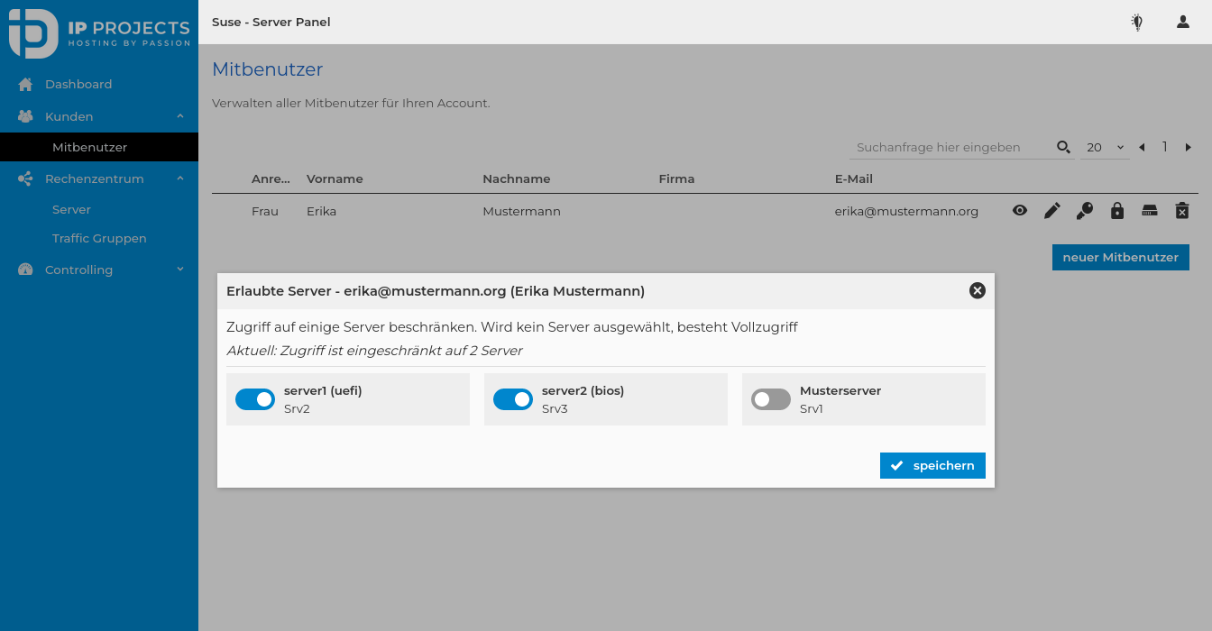Open the Traffic Gruppen menu entry
This screenshot has width=1212, height=631.
pyautogui.click(x=99, y=237)
